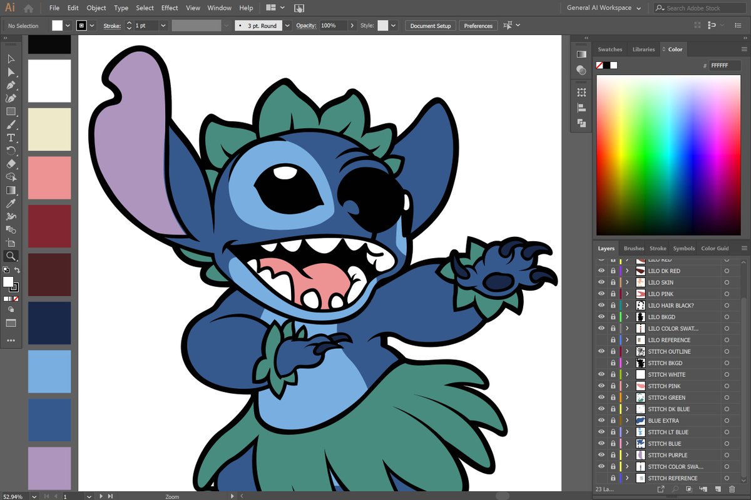Viewport: 751px width, 500px height.
Task: Open the stroke weight dropdown
Action: click(x=163, y=26)
